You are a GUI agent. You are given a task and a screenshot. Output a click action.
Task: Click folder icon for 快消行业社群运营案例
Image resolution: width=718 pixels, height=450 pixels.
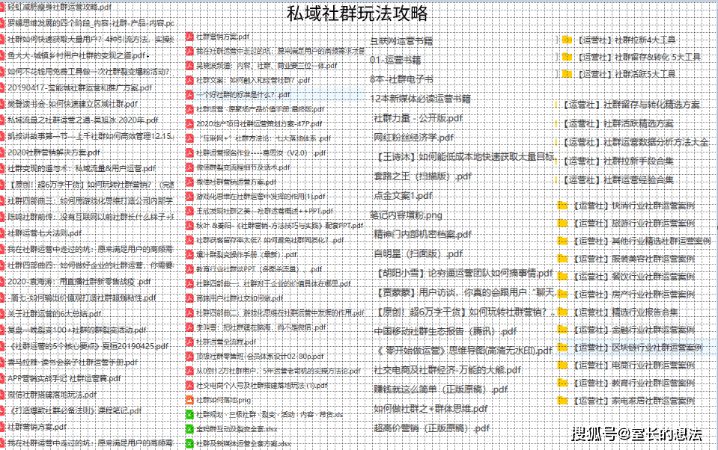(x=562, y=206)
